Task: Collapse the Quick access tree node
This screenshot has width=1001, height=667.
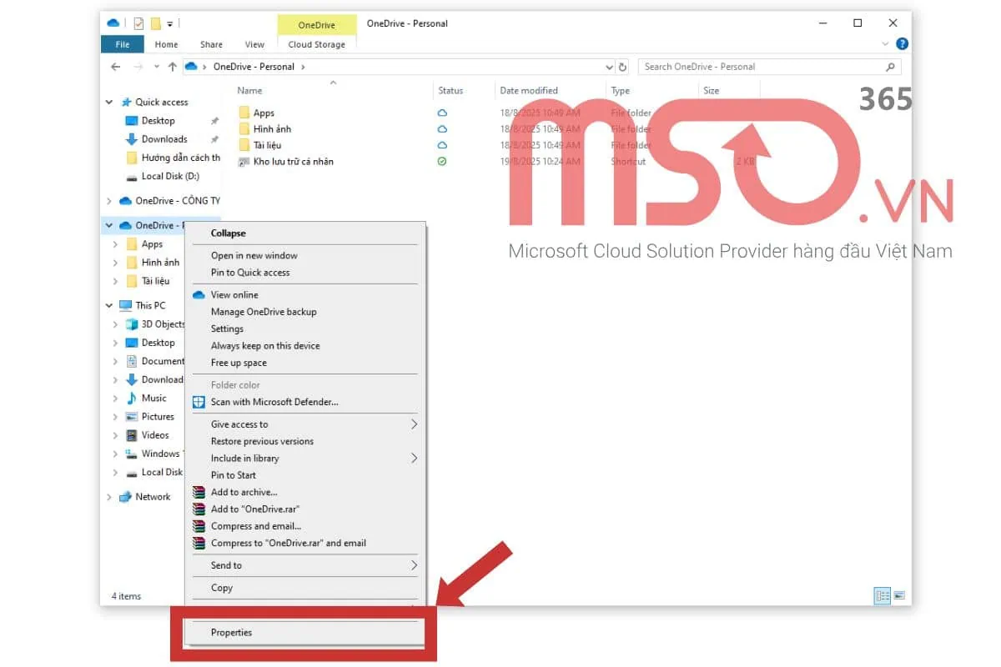Action: [x=109, y=102]
